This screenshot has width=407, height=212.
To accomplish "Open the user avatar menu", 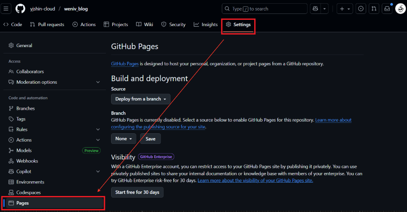I will [x=400, y=9].
